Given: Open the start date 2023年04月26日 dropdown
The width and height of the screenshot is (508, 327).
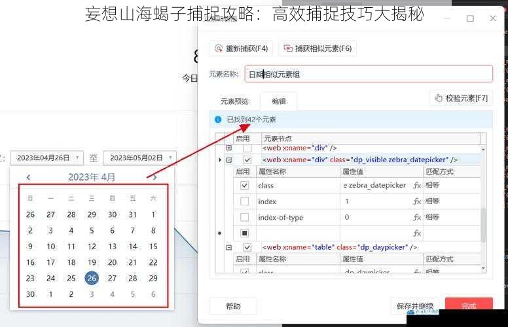Looking at the screenshot, I should 46,158.
